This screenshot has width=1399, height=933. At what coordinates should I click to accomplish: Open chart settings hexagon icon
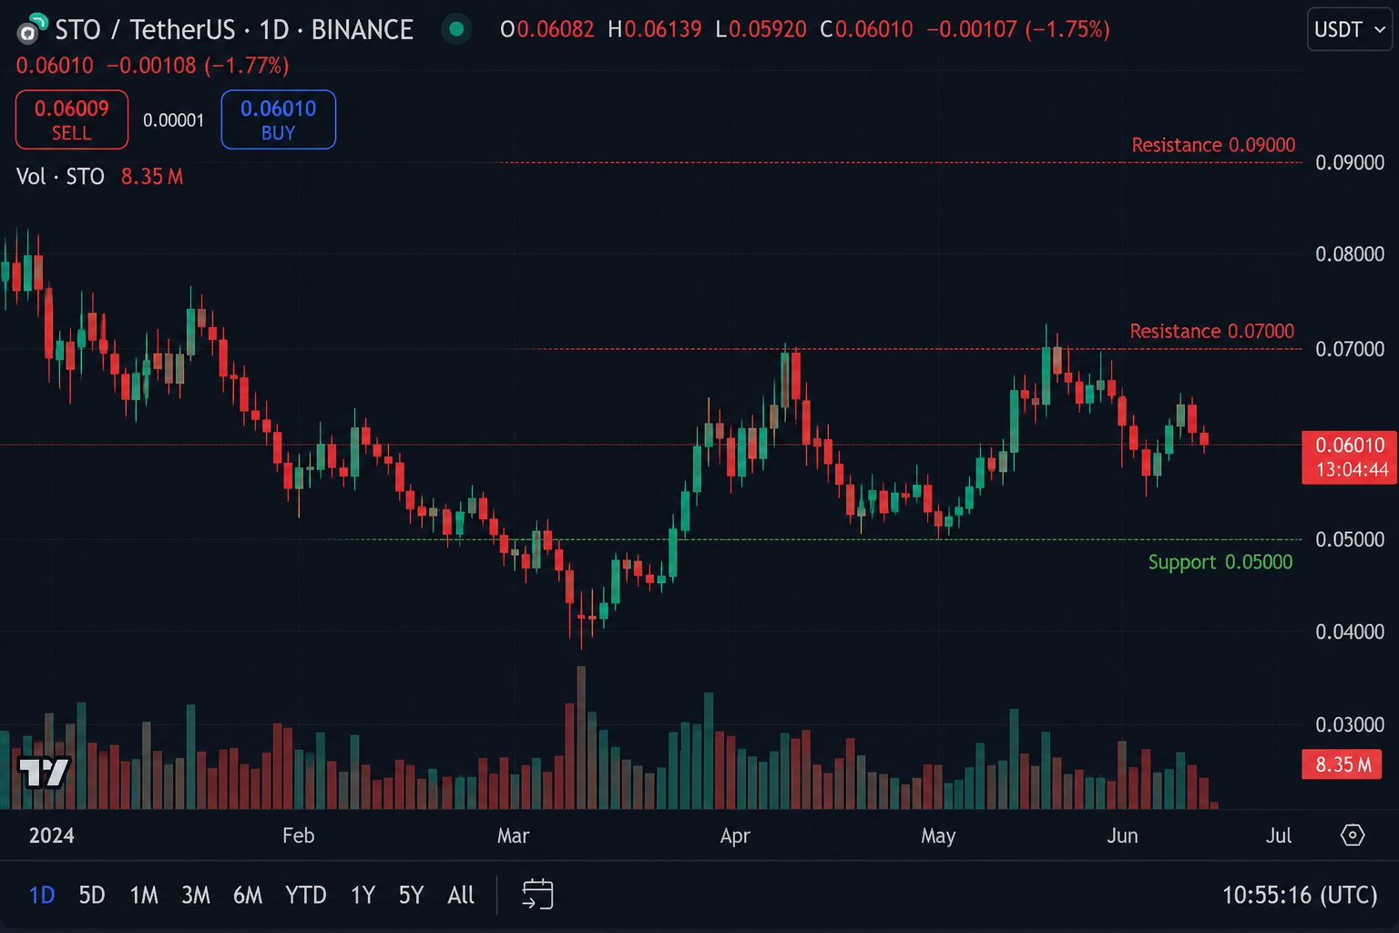[x=1353, y=835]
